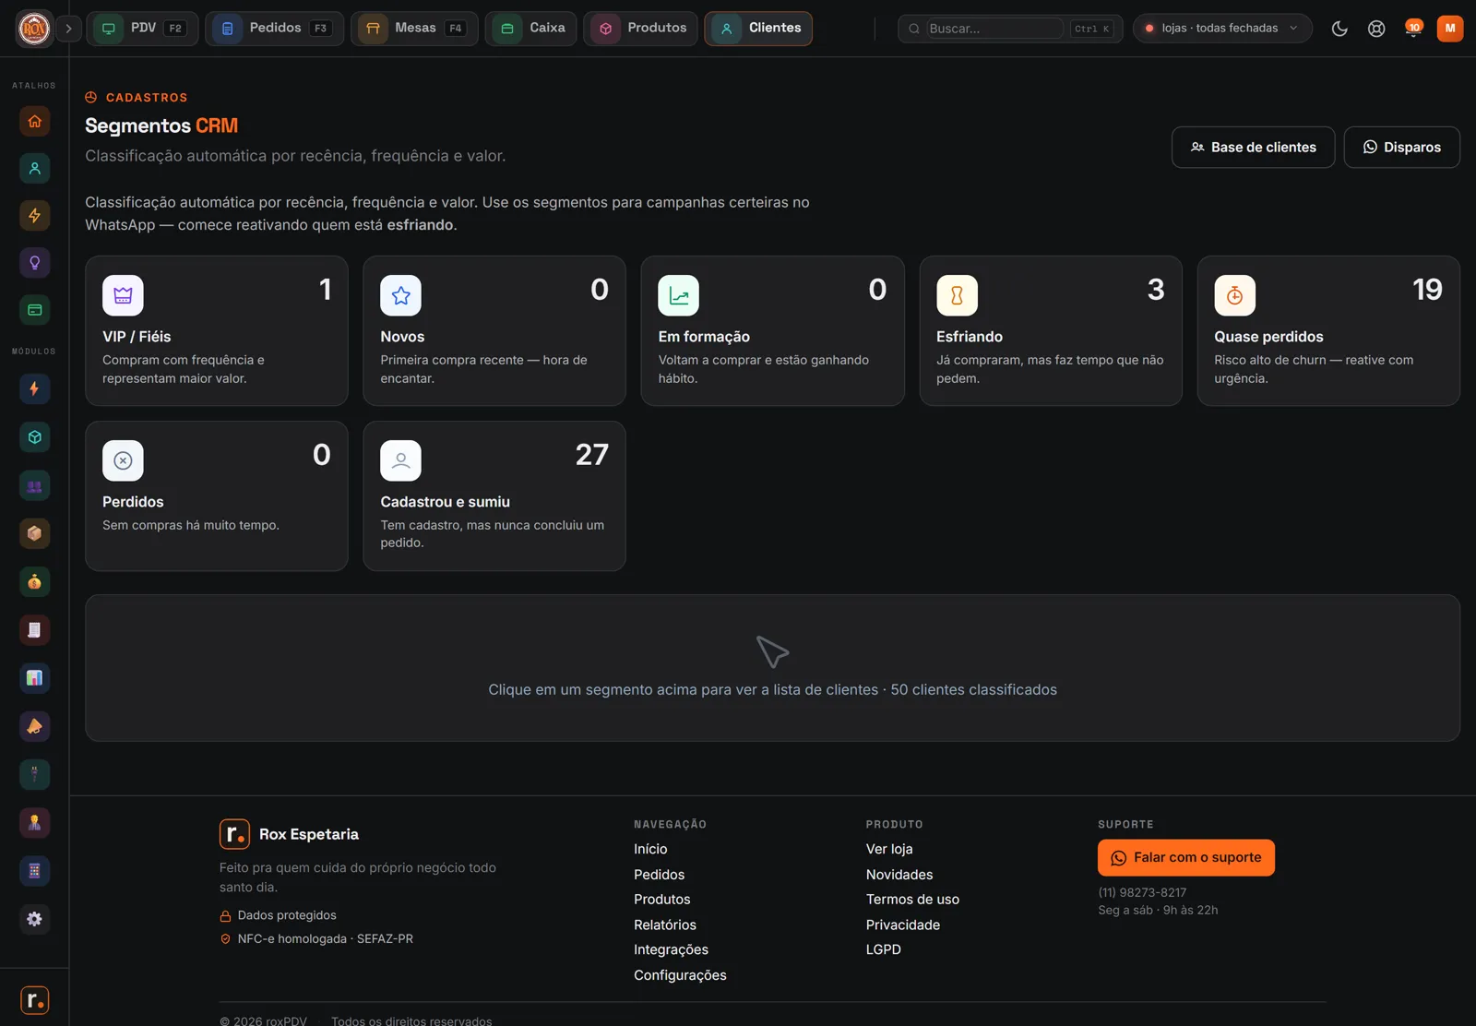The image size is (1476, 1026).
Task: Click the document receipt module icon
Action: click(34, 630)
